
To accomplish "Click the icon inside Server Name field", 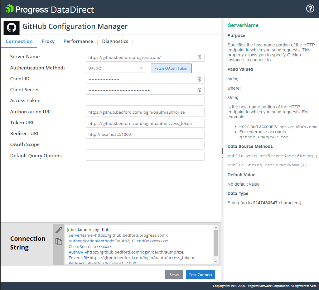I will click(199, 57).
